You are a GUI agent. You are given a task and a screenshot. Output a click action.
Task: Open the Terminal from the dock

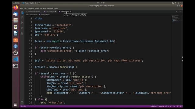pyautogui.click(x=16, y=66)
